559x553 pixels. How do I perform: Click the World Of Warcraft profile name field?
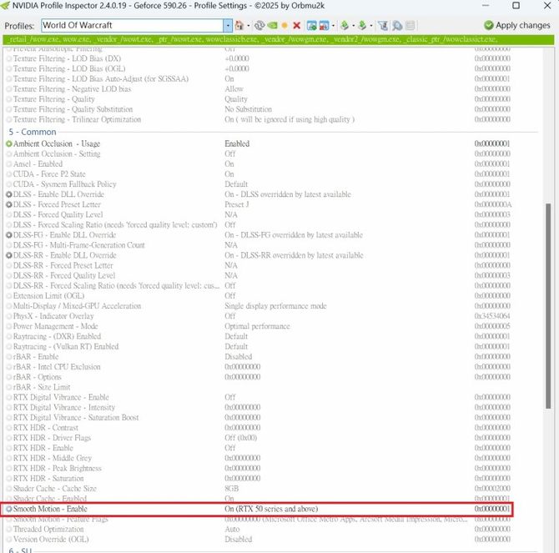tap(133, 25)
